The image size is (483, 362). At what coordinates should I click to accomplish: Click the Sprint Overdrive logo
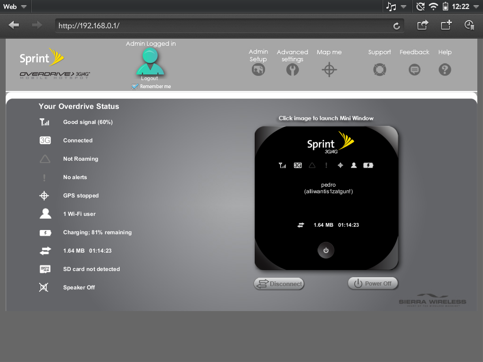pos(55,64)
